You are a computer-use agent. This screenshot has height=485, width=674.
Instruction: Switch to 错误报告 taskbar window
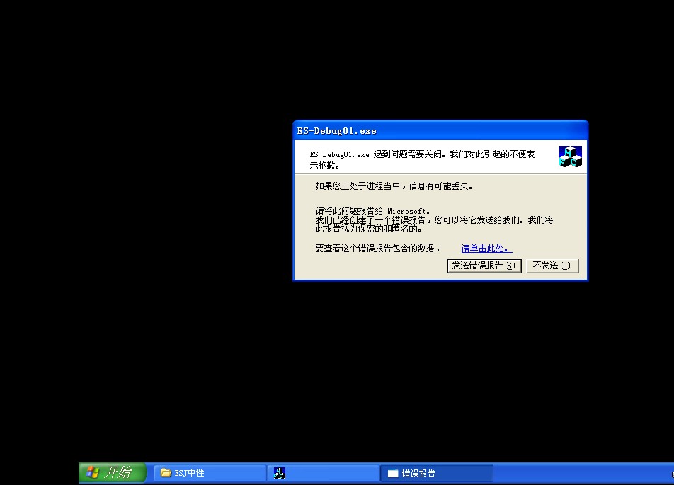tap(437, 473)
